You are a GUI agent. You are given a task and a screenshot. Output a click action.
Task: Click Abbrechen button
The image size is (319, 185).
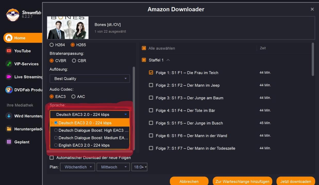pos(189,181)
